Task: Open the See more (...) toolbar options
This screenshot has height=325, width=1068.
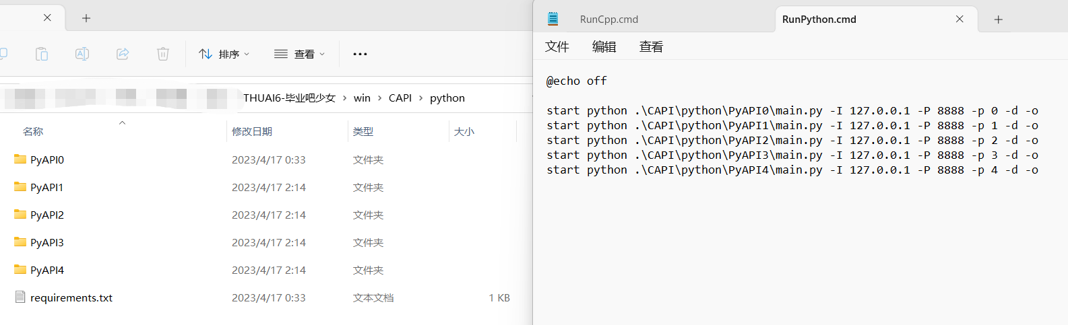Action: (360, 54)
